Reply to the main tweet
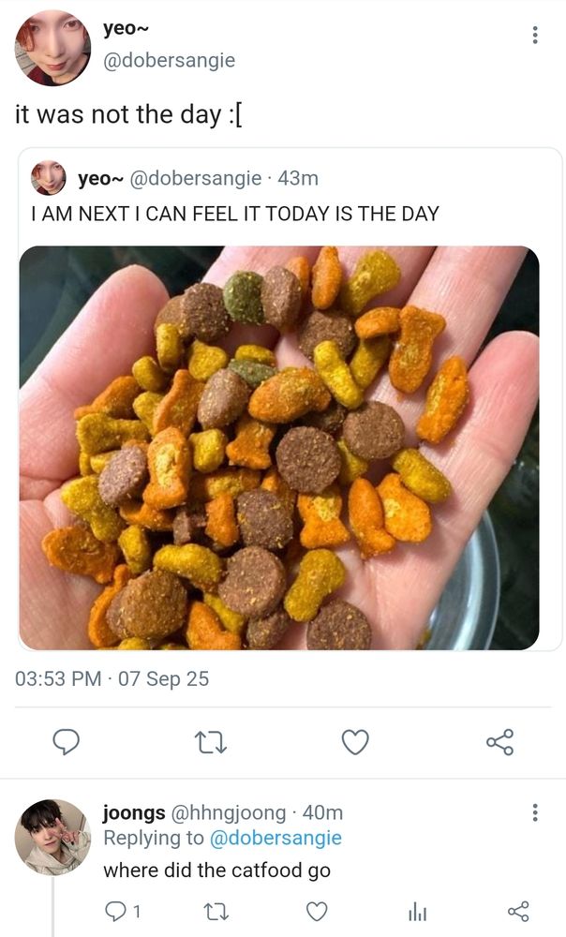The width and height of the screenshot is (566, 937). point(65,743)
